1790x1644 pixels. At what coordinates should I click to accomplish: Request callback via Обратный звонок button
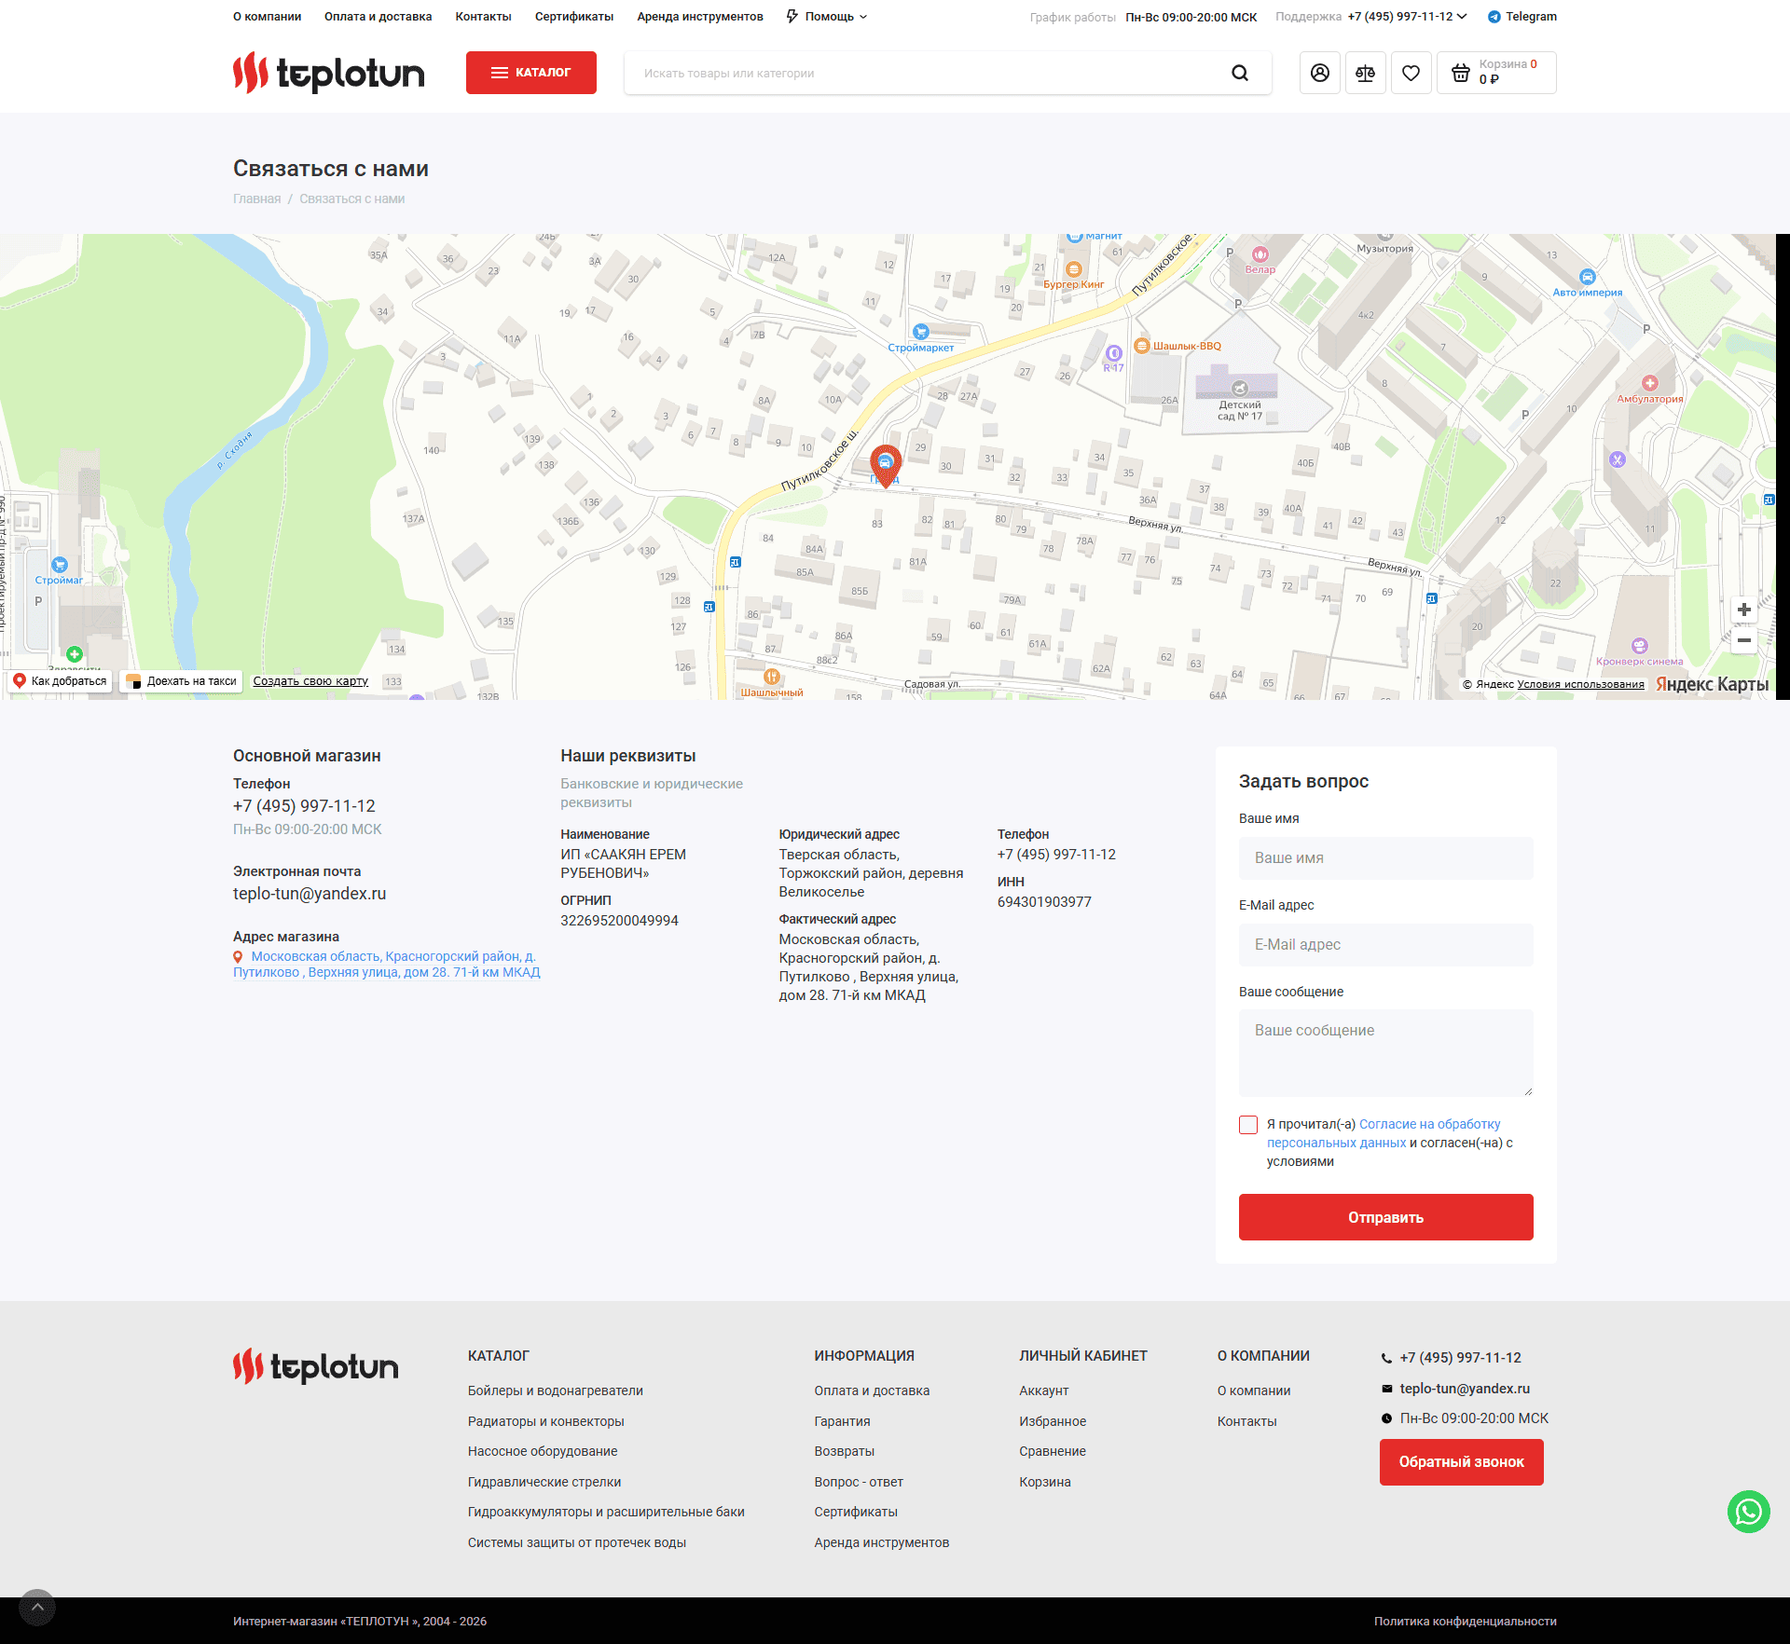[x=1460, y=1461]
